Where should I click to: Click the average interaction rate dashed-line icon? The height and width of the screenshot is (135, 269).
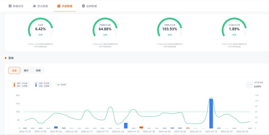(x=249, y=85)
